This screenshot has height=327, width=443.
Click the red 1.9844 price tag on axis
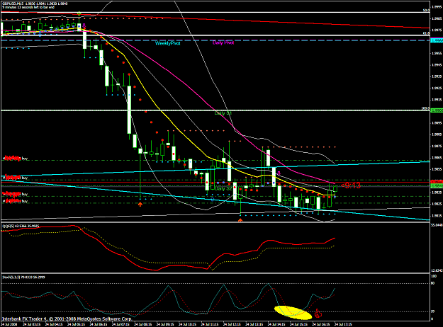pyautogui.click(x=437, y=182)
